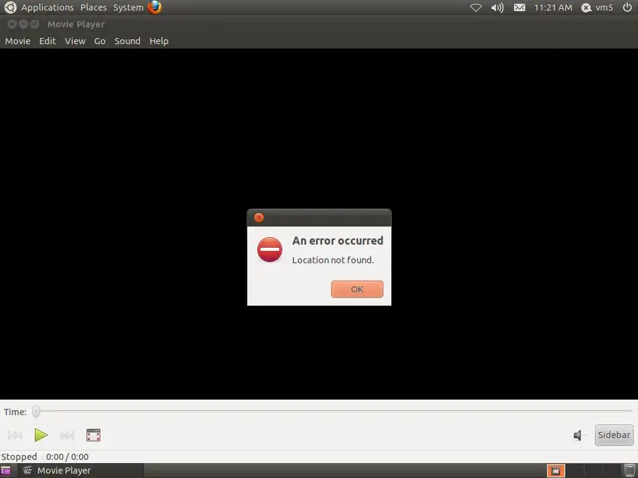This screenshot has height=478, width=638.
Task: Click the 'Location not found.' message
Action: 333,260
